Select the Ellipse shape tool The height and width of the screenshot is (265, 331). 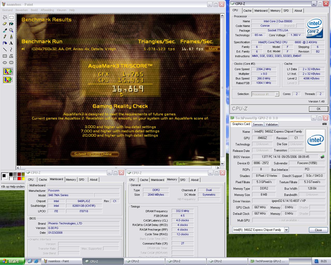5,63
